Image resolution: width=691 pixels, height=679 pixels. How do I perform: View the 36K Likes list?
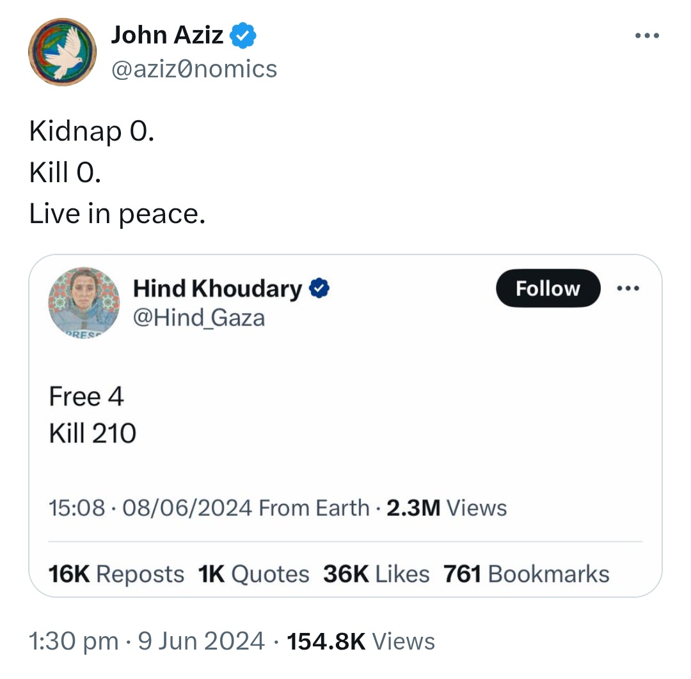376,574
